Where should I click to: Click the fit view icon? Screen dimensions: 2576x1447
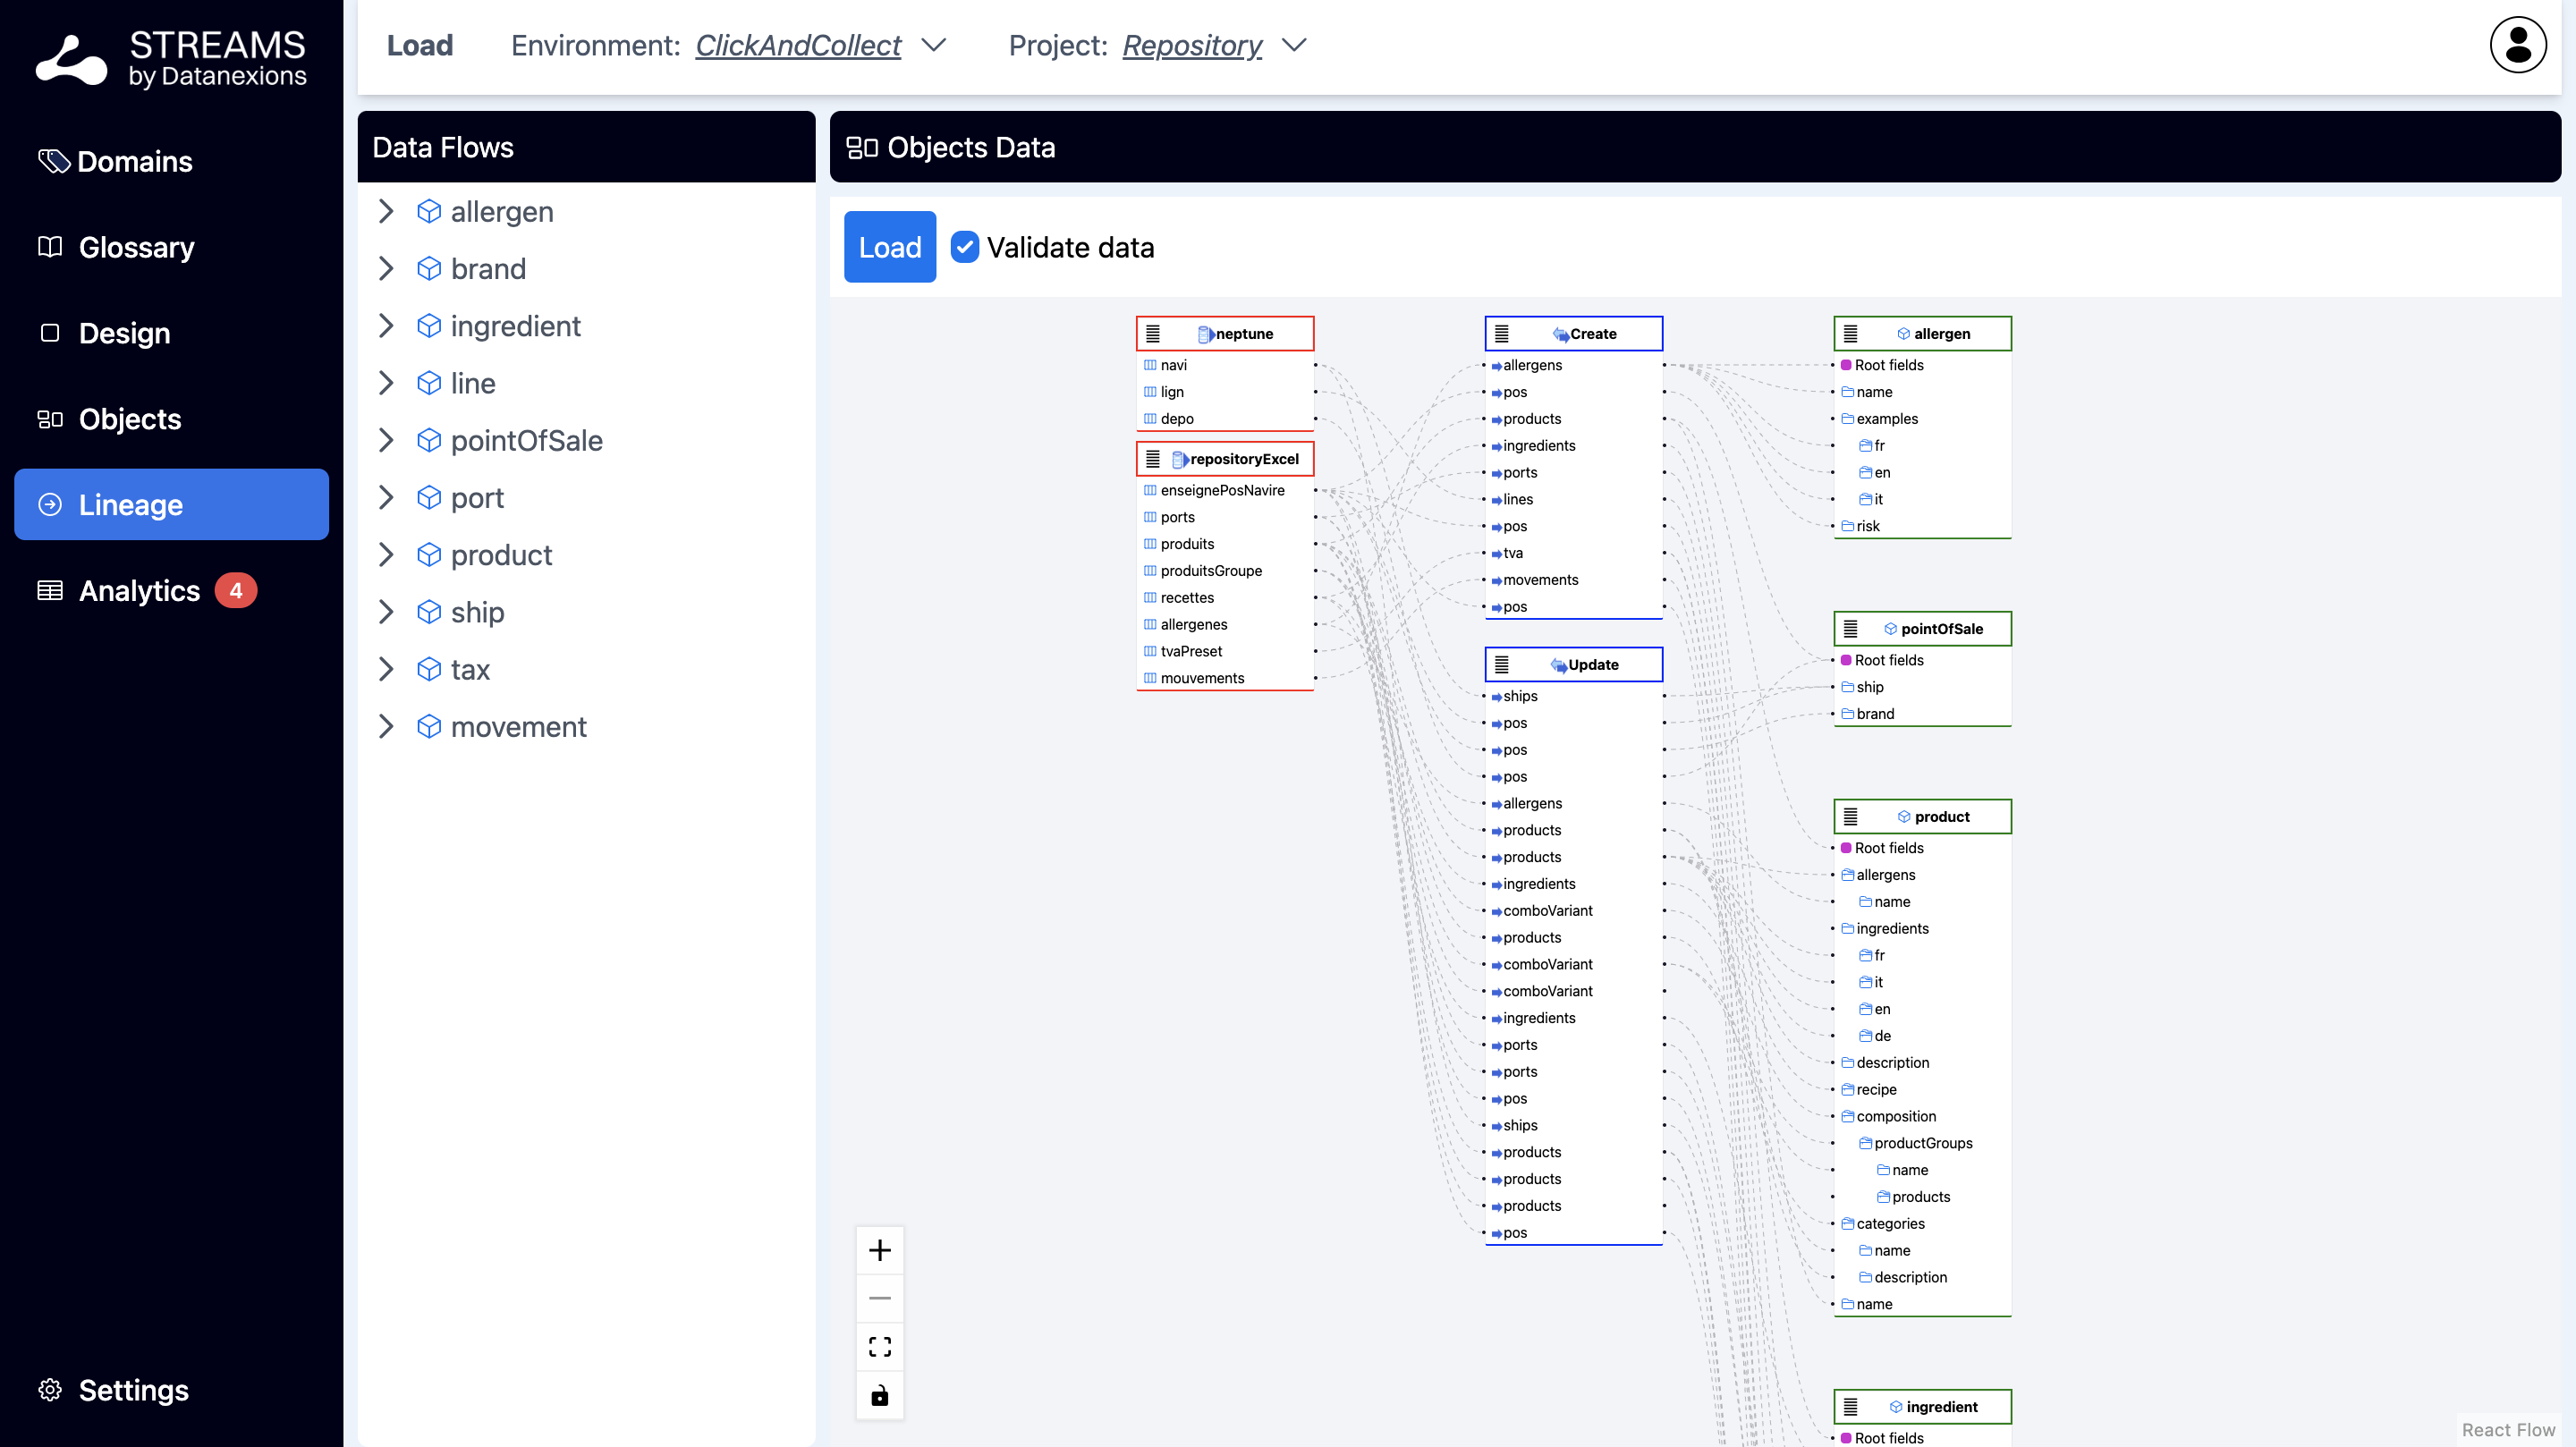pyautogui.click(x=879, y=1347)
